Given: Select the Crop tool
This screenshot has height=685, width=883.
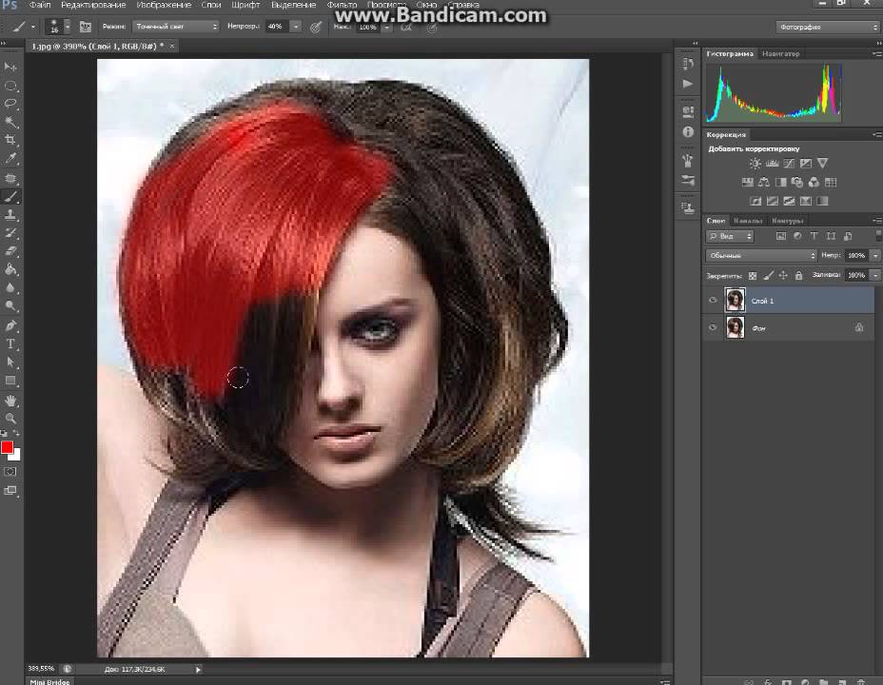Looking at the screenshot, I should coord(11,140).
